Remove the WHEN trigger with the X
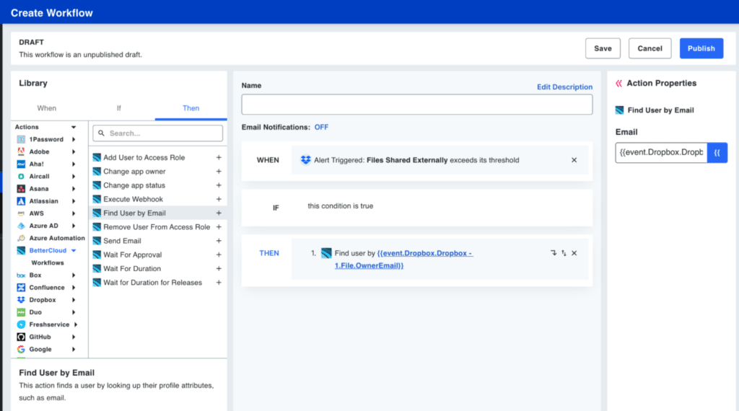 [x=574, y=160]
